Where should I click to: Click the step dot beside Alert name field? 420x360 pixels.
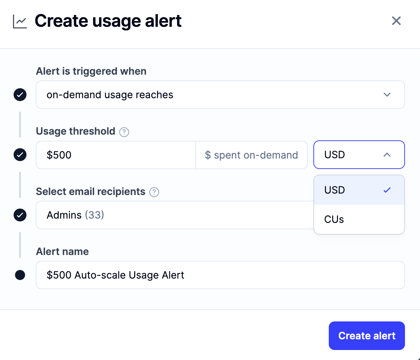(x=20, y=275)
